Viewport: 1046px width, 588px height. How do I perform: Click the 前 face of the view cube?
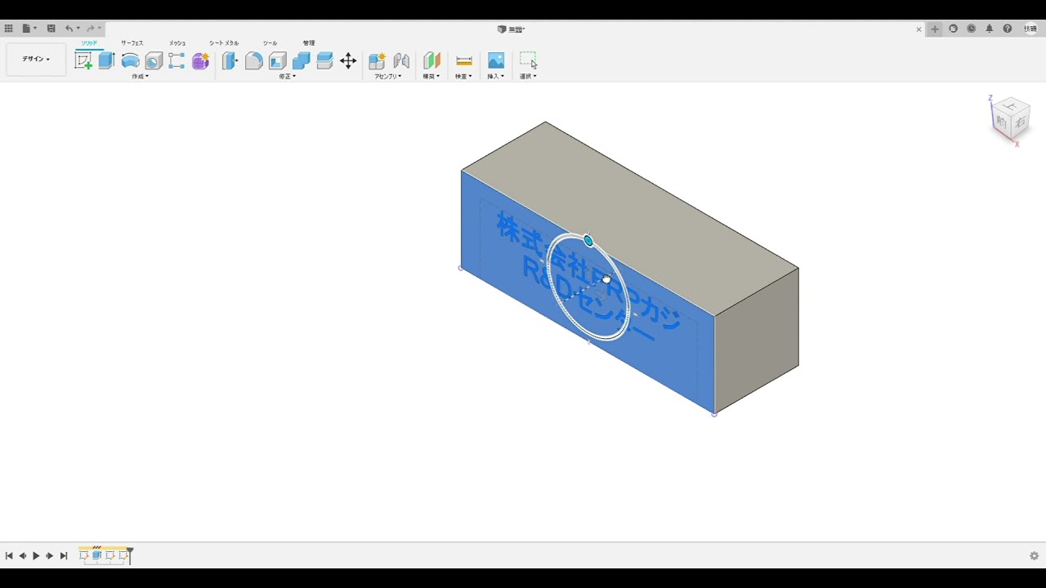[x=1001, y=121]
